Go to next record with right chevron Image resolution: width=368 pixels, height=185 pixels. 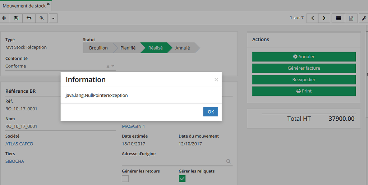coord(324,18)
